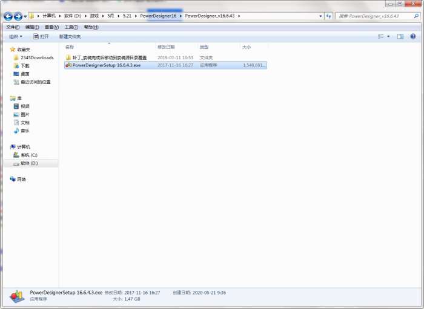The height and width of the screenshot is (309, 424).
Task: Click 5.21 in the address breadcrumb
Action: (x=127, y=16)
